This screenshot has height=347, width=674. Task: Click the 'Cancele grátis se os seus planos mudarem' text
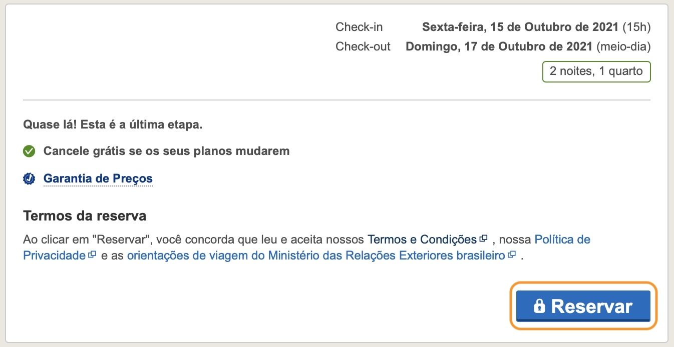click(167, 151)
